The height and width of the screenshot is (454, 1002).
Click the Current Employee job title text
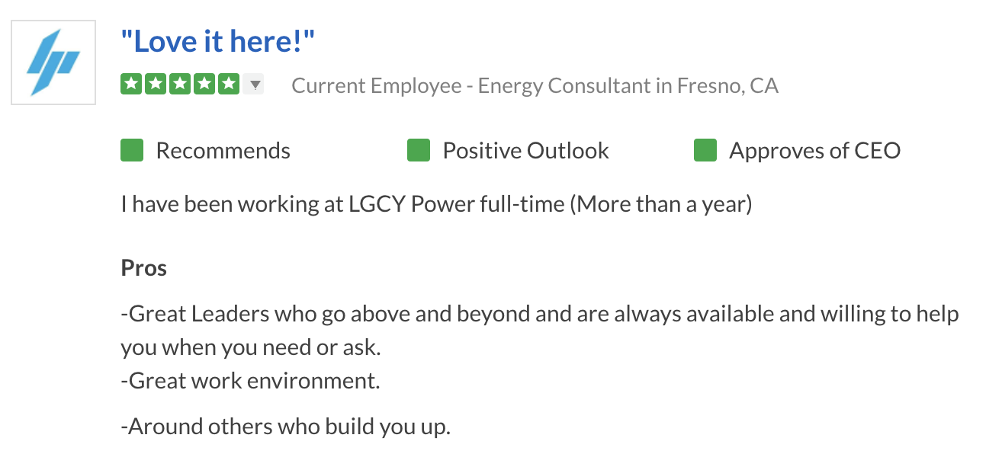pyautogui.click(x=535, y=85)
